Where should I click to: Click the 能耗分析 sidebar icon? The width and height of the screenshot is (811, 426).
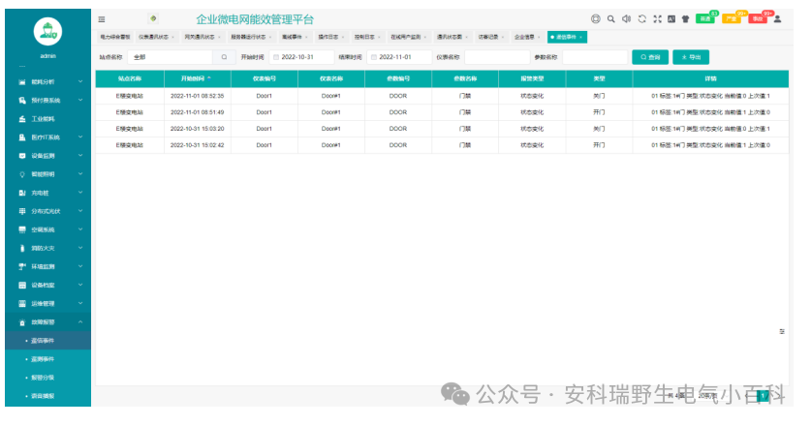coord(21,82)
